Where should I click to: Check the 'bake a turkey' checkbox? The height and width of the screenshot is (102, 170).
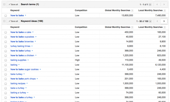6,88
